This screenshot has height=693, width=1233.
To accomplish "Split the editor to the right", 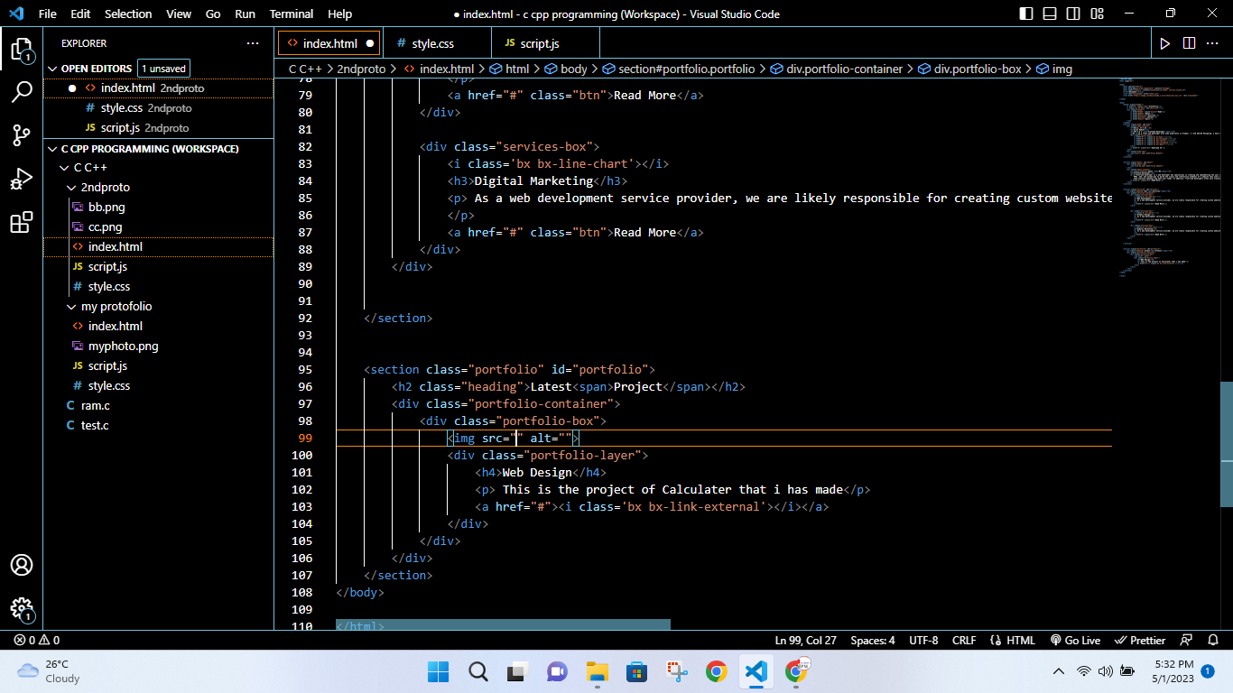I will (x=1189, y=43).
